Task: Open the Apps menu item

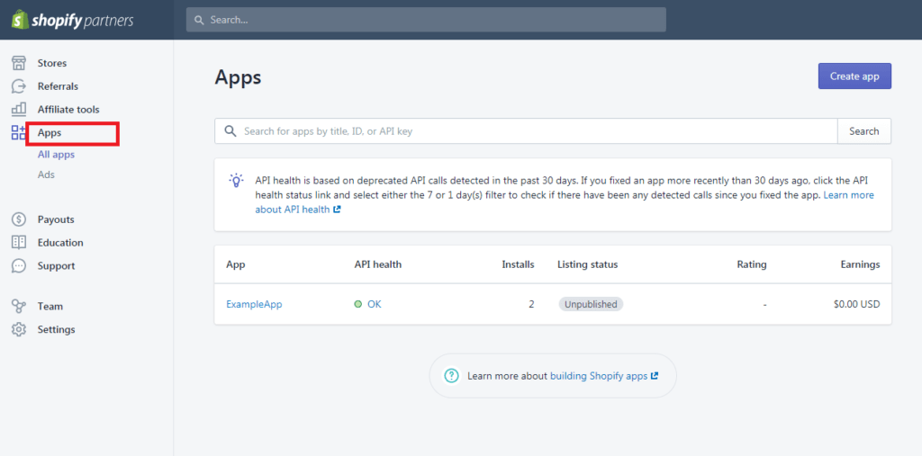Action: pyautogui.click(x=50, y=133)
